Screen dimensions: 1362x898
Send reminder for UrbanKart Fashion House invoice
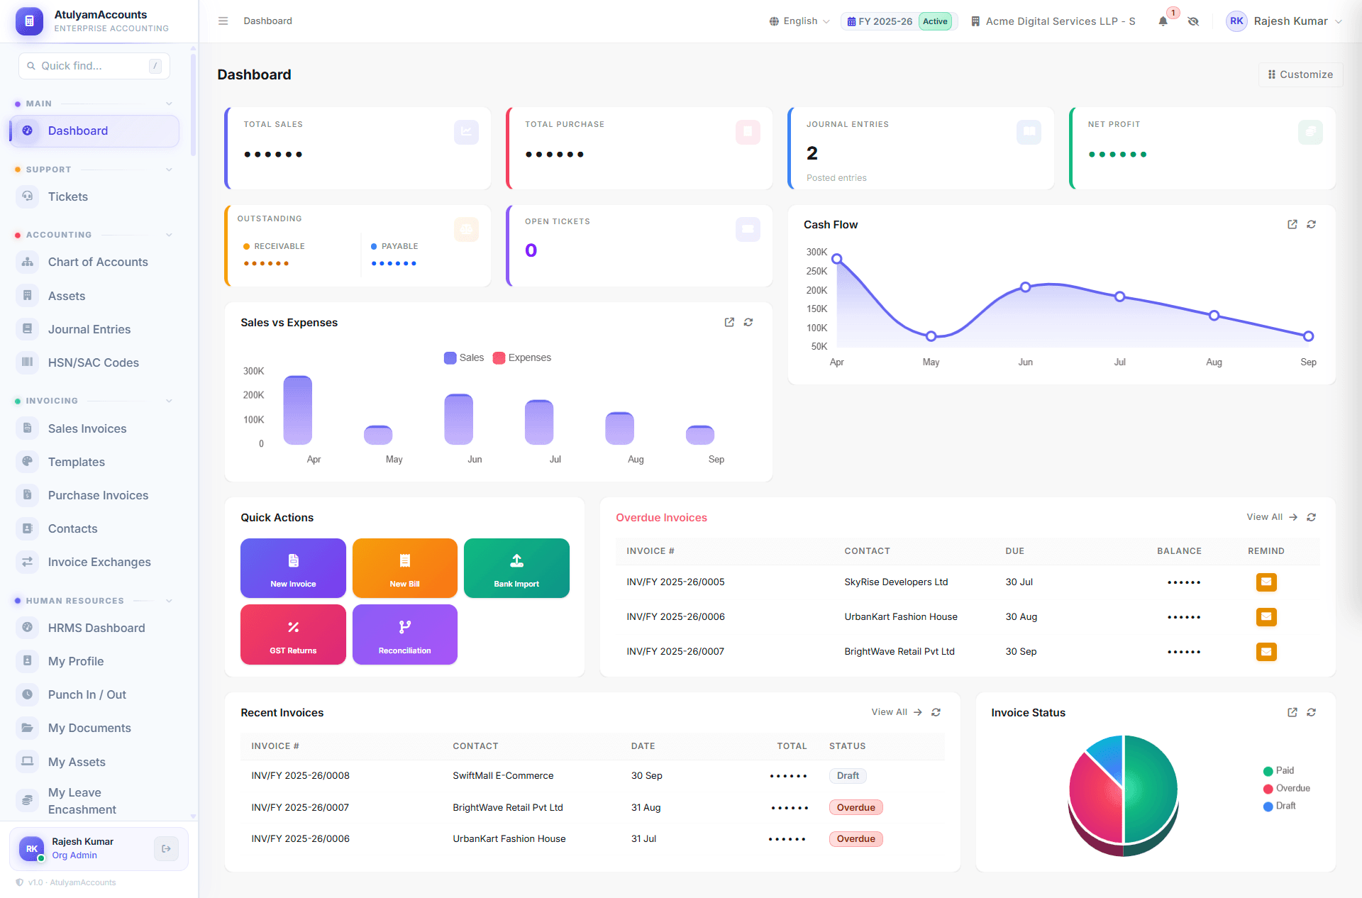1266,617
